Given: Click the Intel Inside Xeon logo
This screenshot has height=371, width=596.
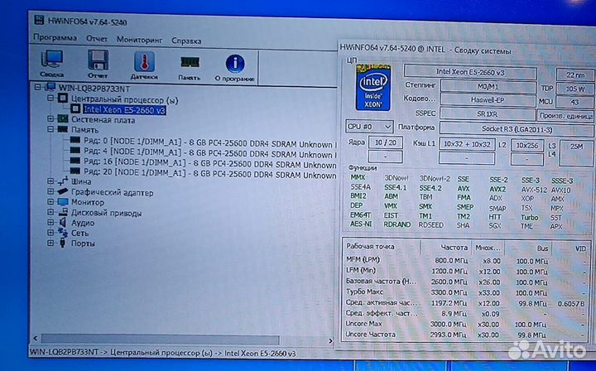Looking at the screenshot, I should pyautogui.click(x=372, y=88).
